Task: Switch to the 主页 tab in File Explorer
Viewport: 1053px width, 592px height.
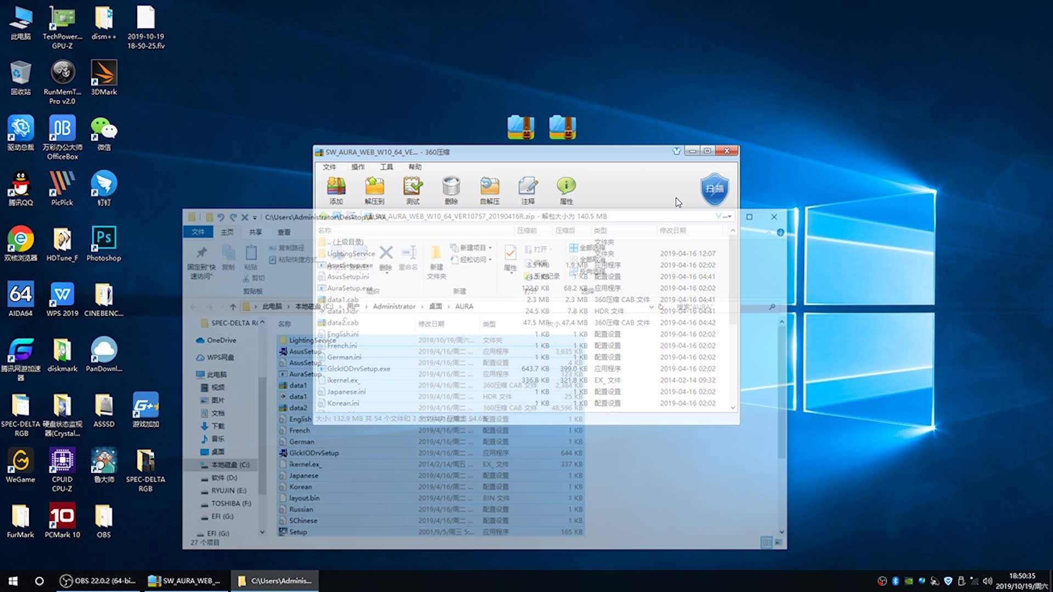Action: [x=227, y=232]
